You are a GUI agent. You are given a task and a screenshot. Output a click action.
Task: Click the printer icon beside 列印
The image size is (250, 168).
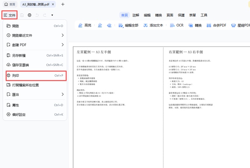pyautogui.click(x=9, y=75)
